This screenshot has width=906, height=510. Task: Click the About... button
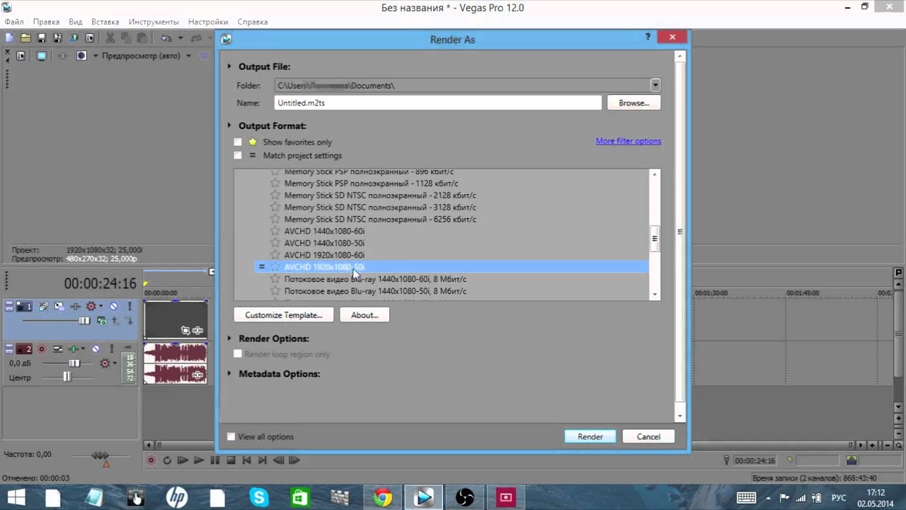(x=365, y=315)
